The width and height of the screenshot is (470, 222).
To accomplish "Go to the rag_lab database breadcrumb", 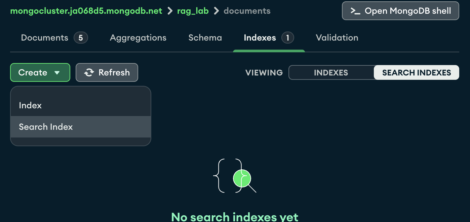I will [x=193, y=11].
